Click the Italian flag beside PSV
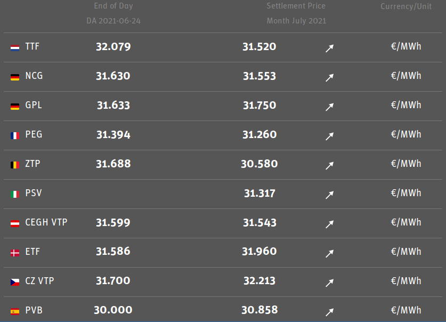The height and width of the screenshot is (322, 446). coord(15,194)
